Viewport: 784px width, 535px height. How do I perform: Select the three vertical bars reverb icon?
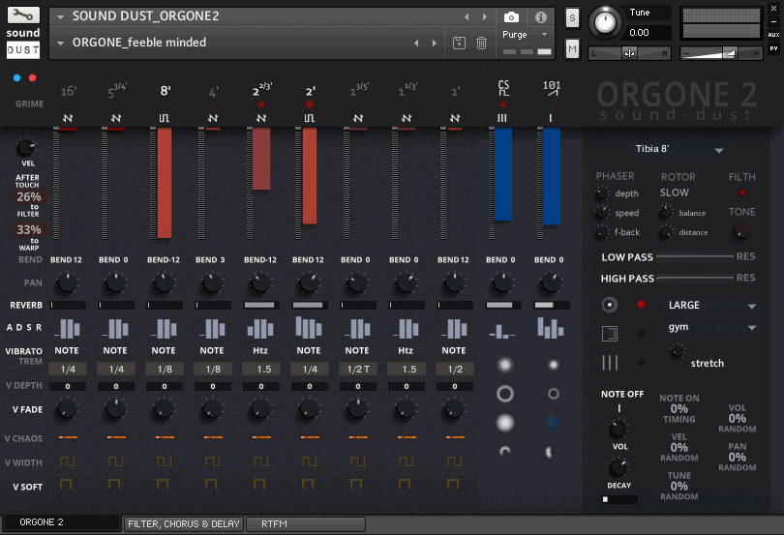click(x=610, y=363)
